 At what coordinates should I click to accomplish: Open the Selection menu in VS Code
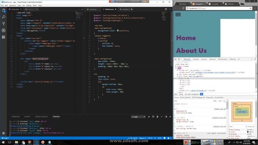click(12, 5)
